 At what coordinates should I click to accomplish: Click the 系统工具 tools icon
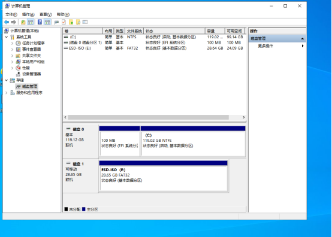coord(13,37)
